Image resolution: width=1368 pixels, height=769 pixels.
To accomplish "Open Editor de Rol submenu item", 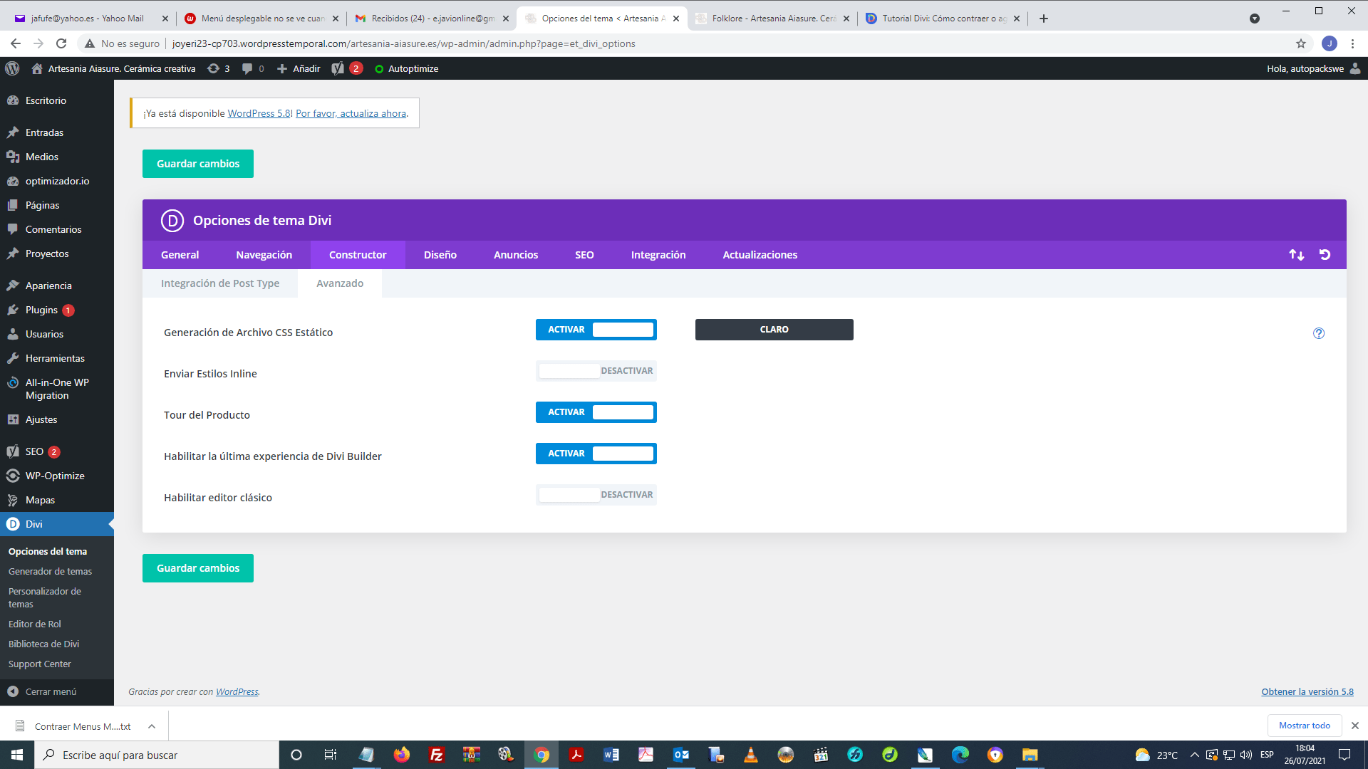I will point(35,624).
